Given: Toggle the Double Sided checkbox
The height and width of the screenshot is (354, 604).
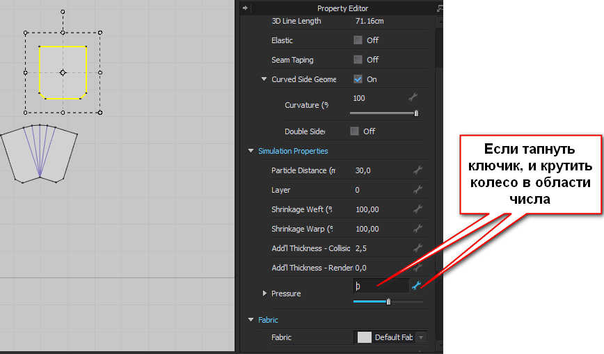Looking at the screenshot, I should pos(354,131).
